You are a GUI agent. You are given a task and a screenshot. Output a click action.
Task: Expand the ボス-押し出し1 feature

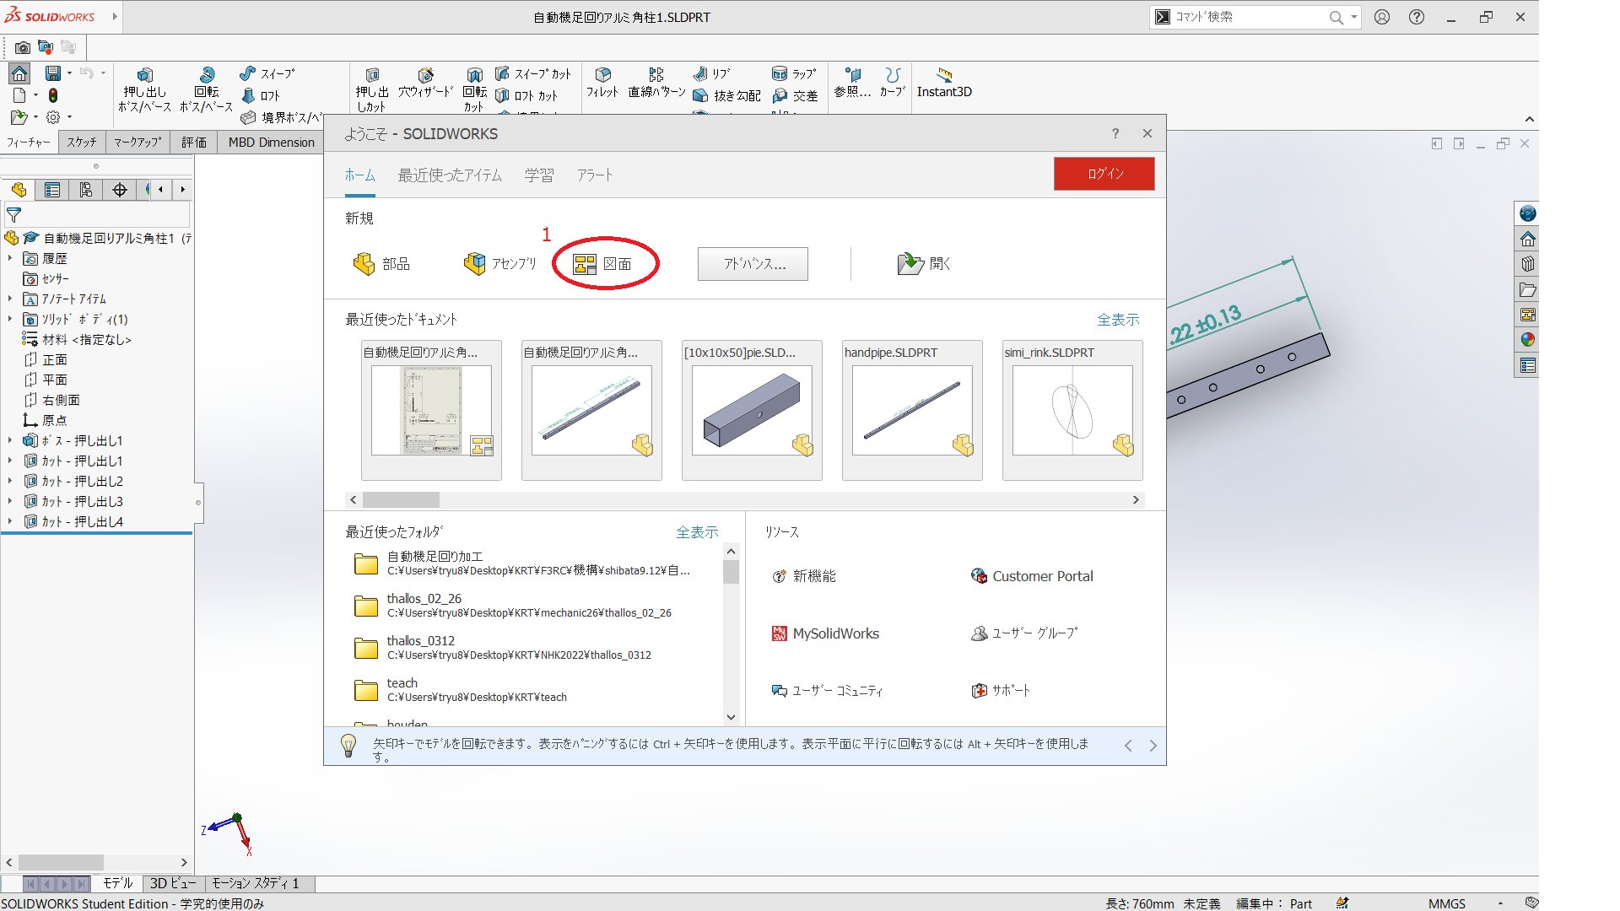[10, 441]
